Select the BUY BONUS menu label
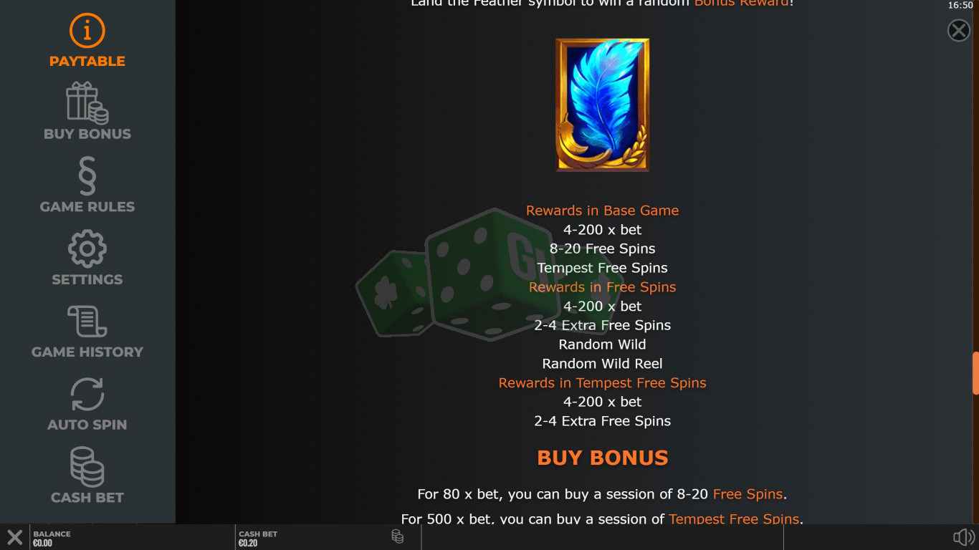Viewport: 979px width, 550px height. (x=87, y=134)
